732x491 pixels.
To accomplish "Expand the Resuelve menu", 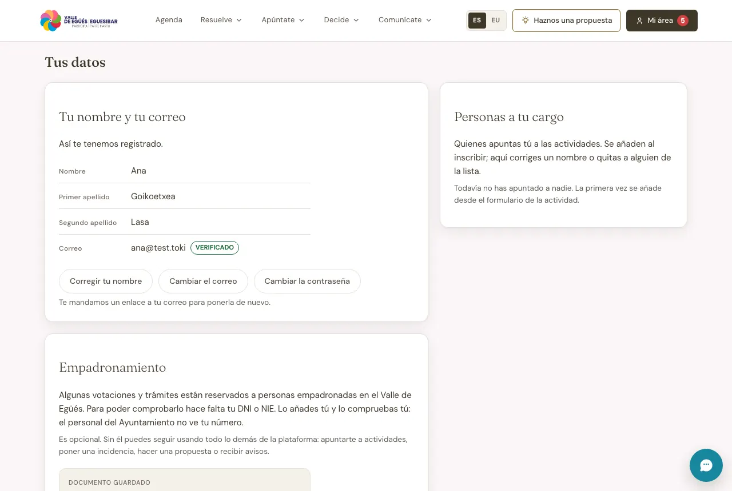I will (221, 20).
